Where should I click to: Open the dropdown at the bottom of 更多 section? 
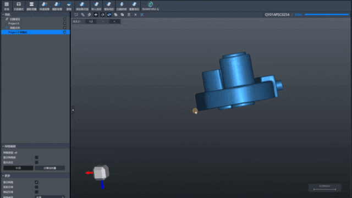click(x=50, y=197)
